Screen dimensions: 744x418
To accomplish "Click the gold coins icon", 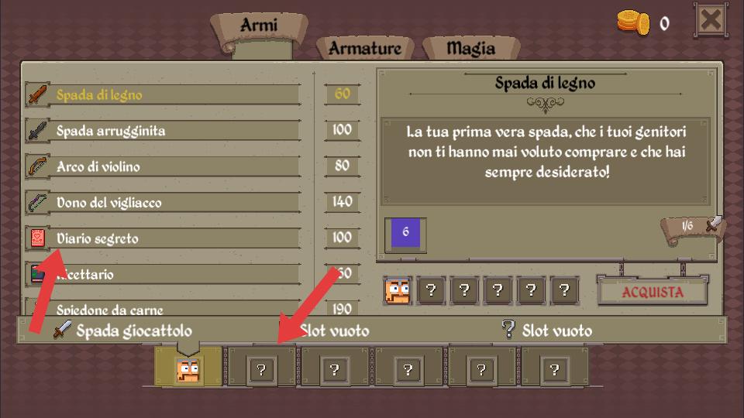I will tap(633, 22).
